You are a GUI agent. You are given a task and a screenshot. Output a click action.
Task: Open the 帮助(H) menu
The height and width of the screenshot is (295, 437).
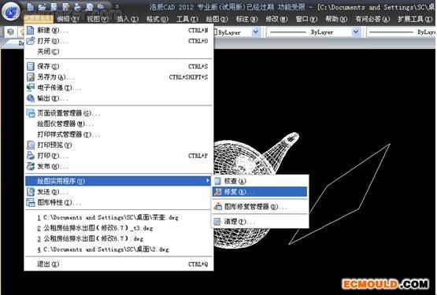click(336, 19)
